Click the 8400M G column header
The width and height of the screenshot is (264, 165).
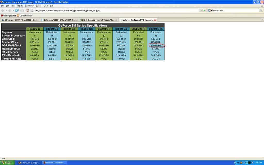coord(35,29)
